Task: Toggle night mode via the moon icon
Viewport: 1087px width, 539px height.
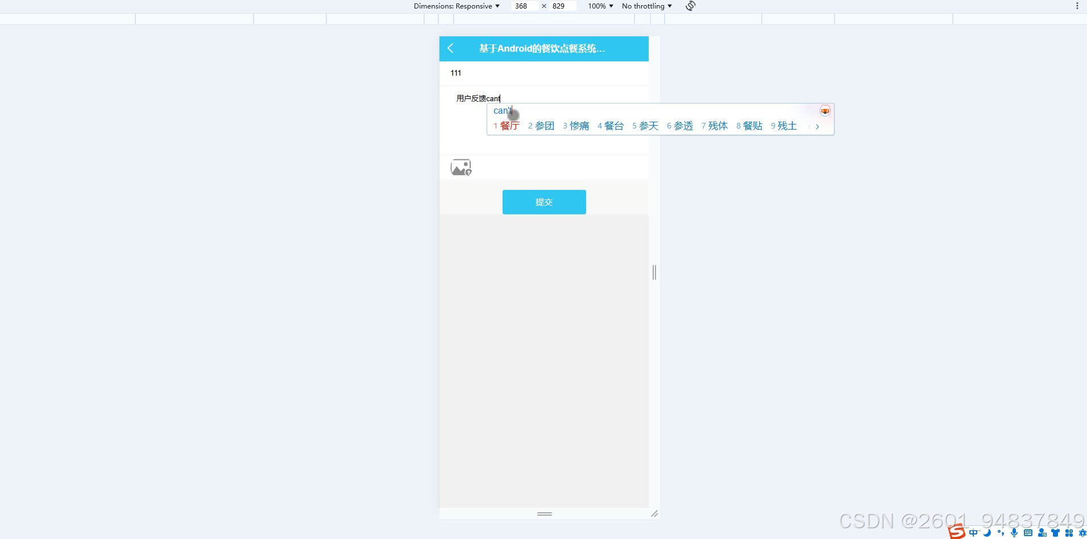Action: coord(987,532)
